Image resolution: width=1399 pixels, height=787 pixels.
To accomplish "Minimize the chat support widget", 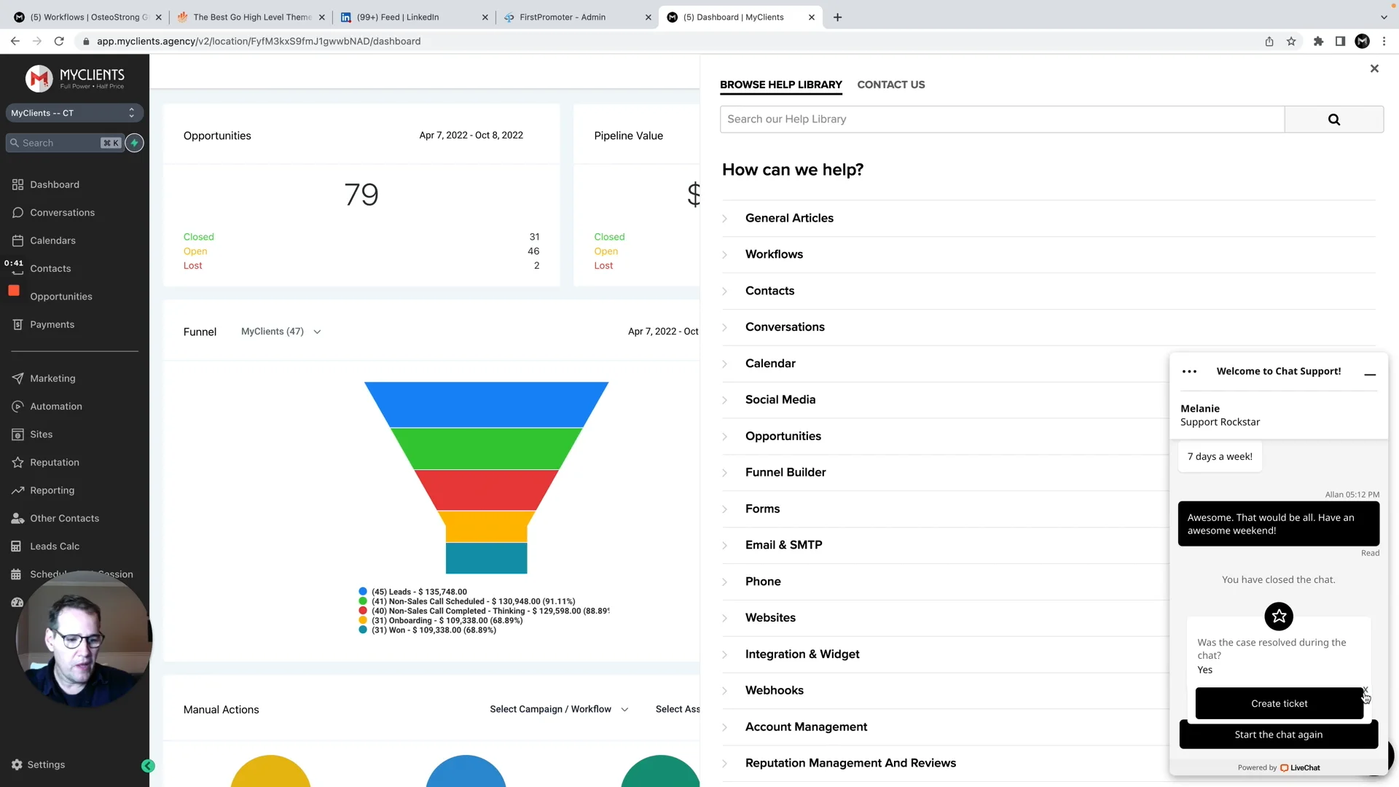I will (x=1370, y=374).
